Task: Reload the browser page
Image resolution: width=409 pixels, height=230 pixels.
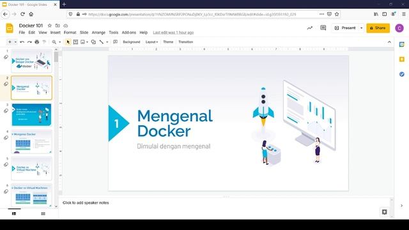Action: [23, 14]
